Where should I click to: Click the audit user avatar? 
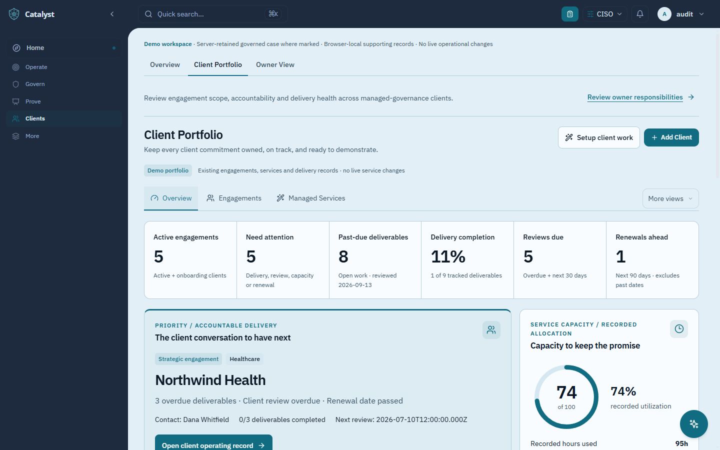pos(664,14)
